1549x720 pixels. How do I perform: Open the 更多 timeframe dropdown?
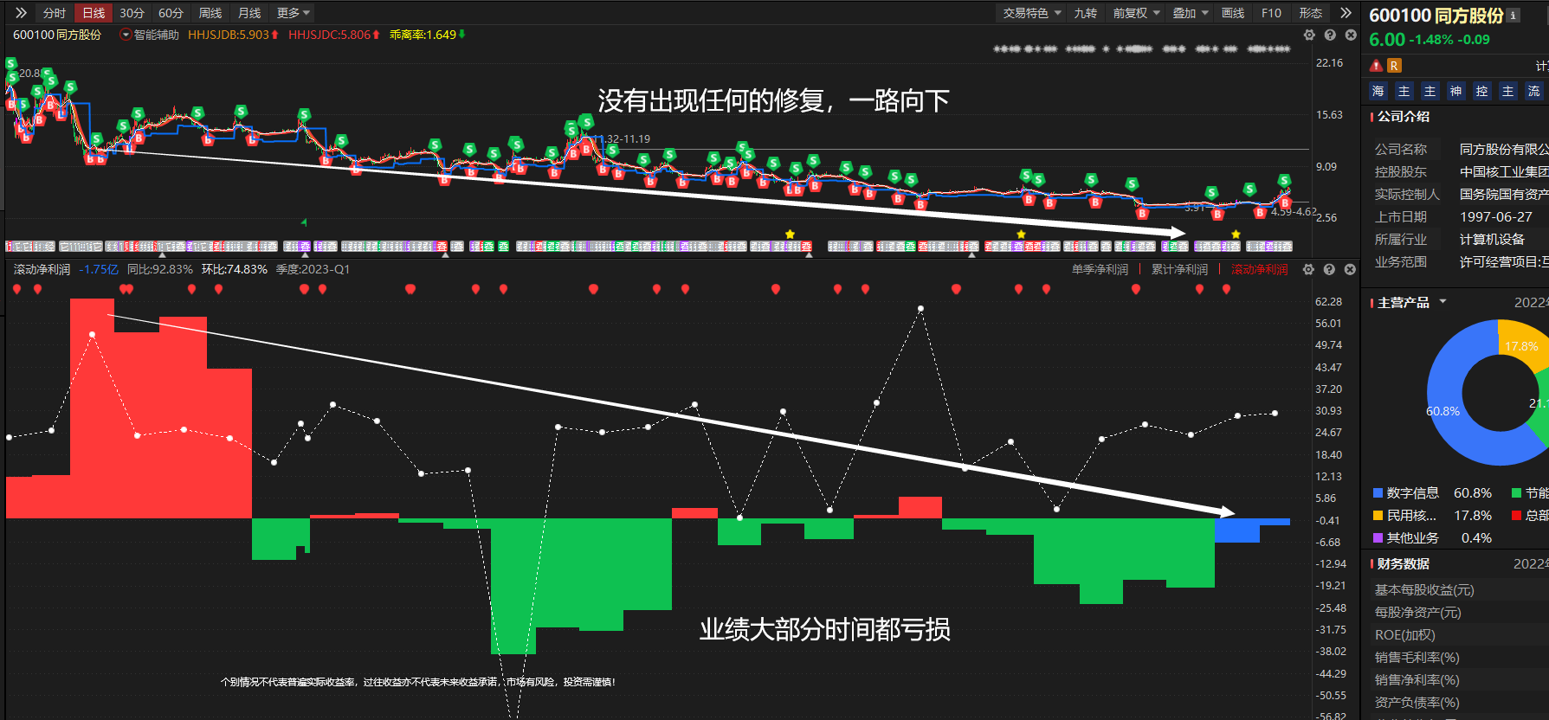tap(294, 13)
